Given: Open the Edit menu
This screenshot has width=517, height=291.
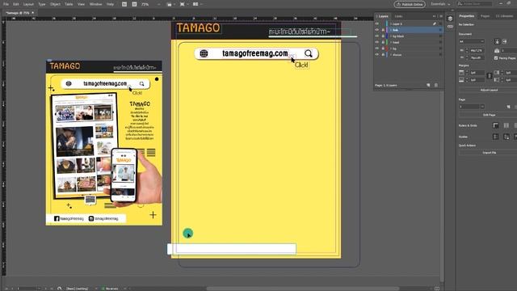Looking at the screenshot, I should (x=16, y=4).
